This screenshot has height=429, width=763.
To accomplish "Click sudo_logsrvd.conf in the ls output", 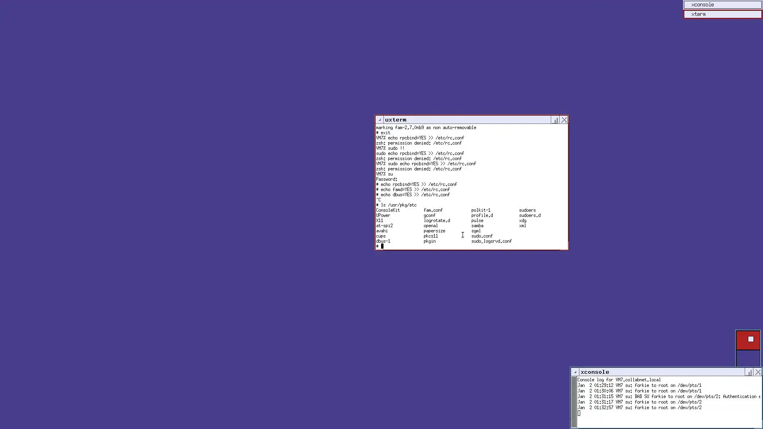I will click(x=491, y=241).
